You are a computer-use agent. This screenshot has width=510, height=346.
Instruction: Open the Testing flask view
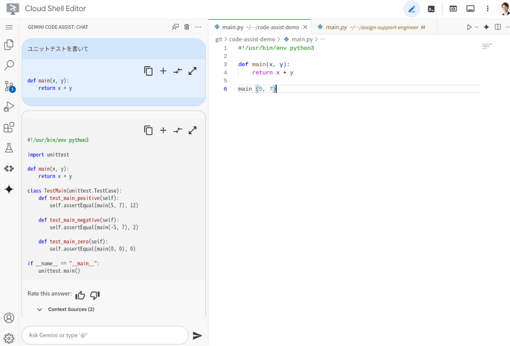pos(9,148)
